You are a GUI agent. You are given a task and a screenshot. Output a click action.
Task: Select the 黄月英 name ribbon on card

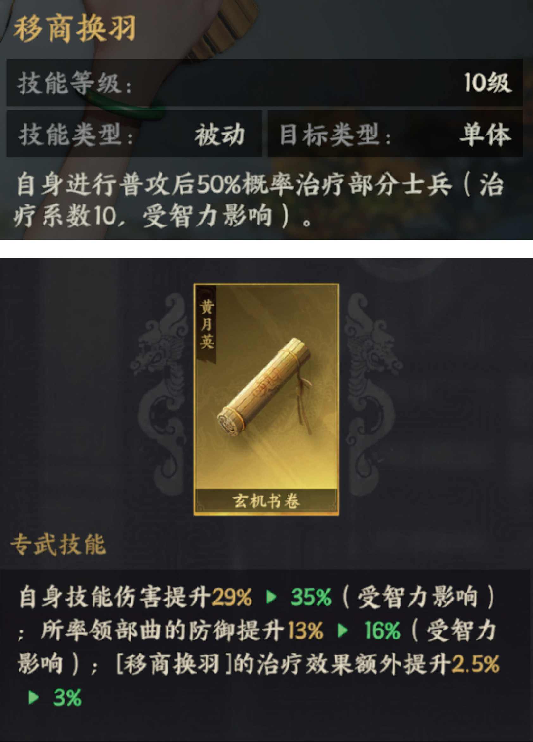coord(206,324)
